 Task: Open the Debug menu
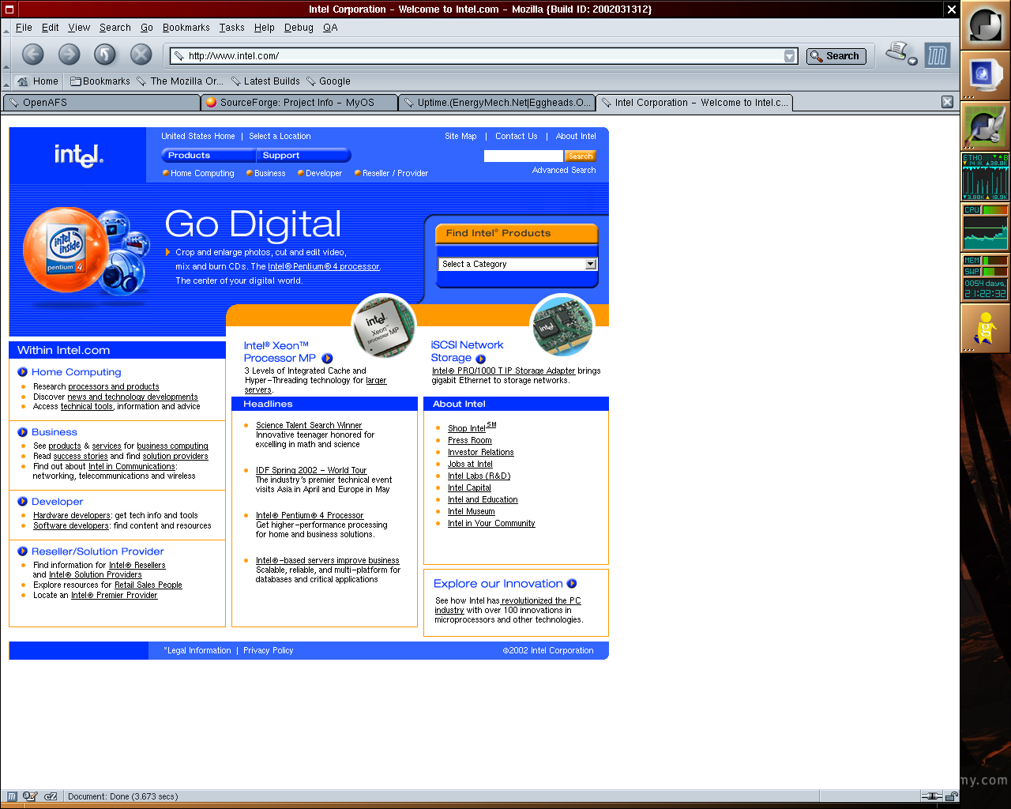point(299,28)
